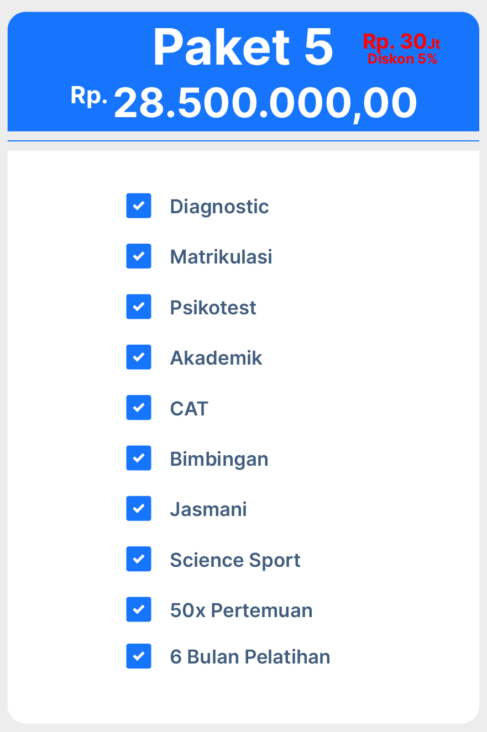Uncheck the 50x Pertemuan checkbox
The width and height of the screenshot is (487, 732).
click(139, 610)
